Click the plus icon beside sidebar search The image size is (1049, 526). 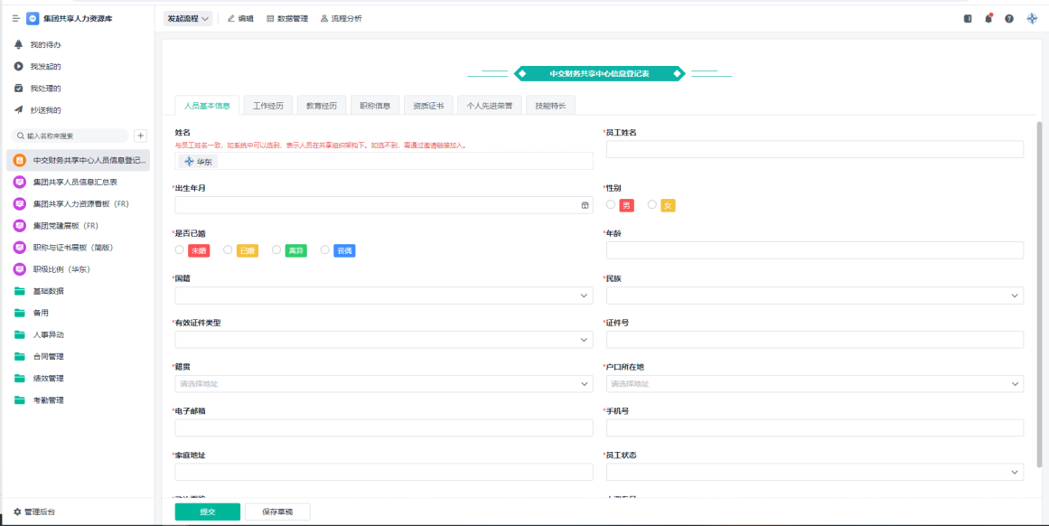tap(140, 136)
